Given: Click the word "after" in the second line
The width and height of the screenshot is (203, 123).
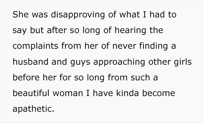Looking at the screenshot, I should (57, 30).
